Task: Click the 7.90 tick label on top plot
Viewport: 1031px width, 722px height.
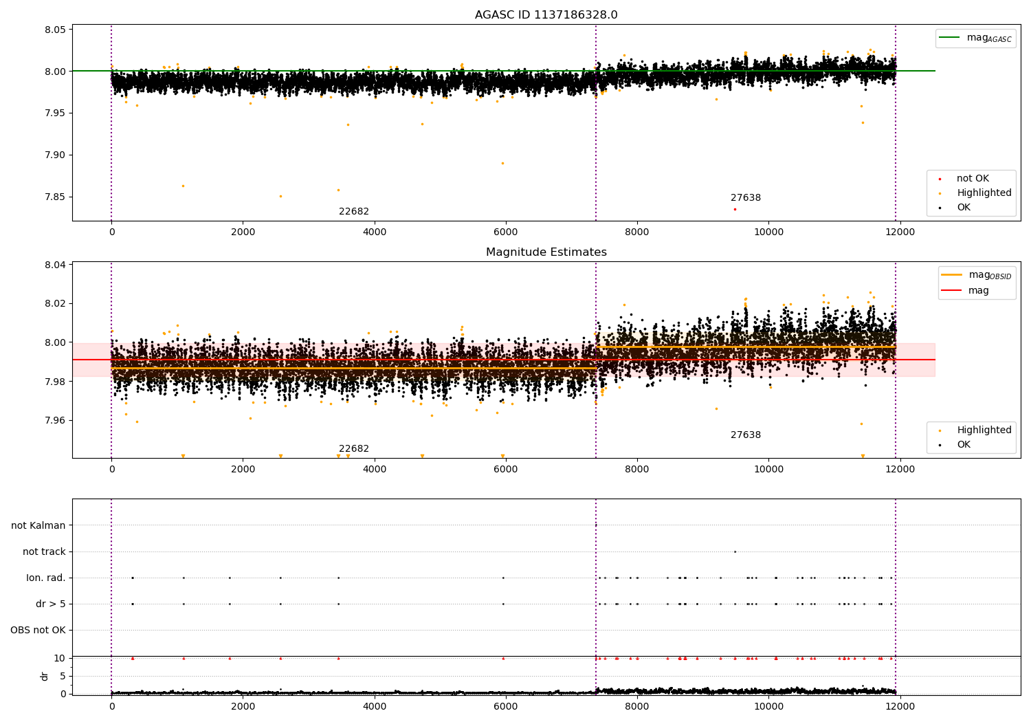Action: [x=56, y=155]
